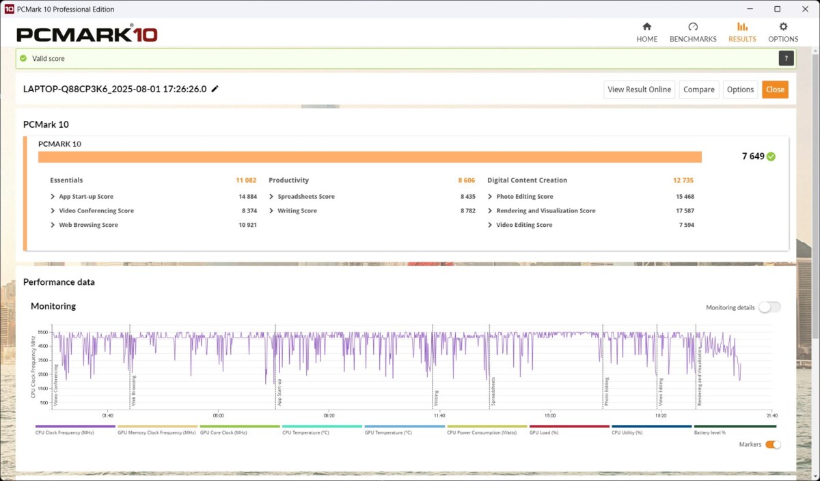Click the Performance data heading
The height and width of the screenshot is (481, 820).
(59, 282)
